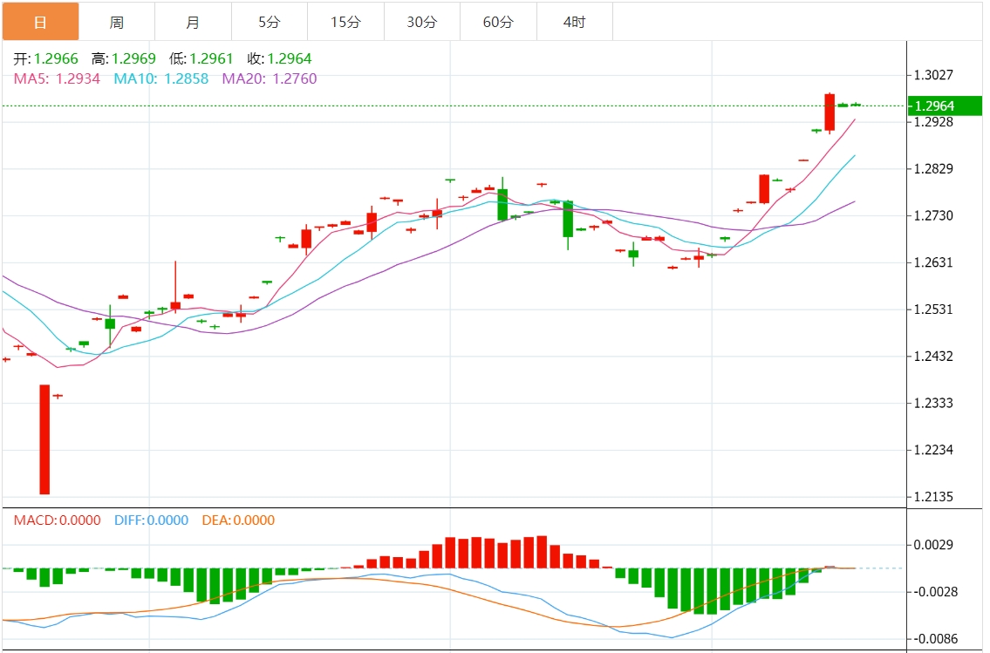This screenshot has width=990, height=653.
Task: Switch to the weekly 周 tab
Action: pyautogui.click(x=117, y=22)
